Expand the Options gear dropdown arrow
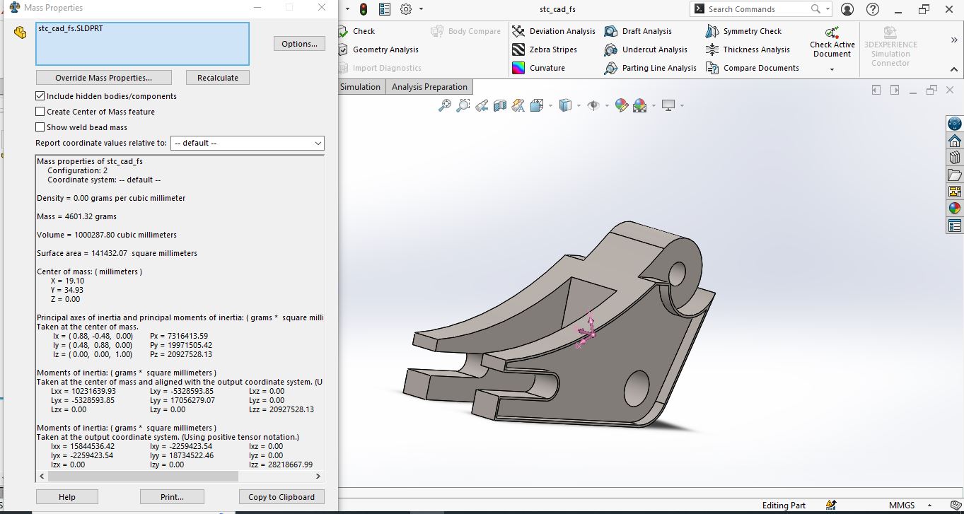Viewport: 964px width, 514px height. pos(421,9)
